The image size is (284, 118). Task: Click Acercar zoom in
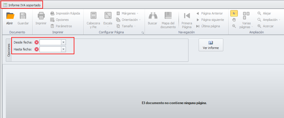[x=265, y=26]
